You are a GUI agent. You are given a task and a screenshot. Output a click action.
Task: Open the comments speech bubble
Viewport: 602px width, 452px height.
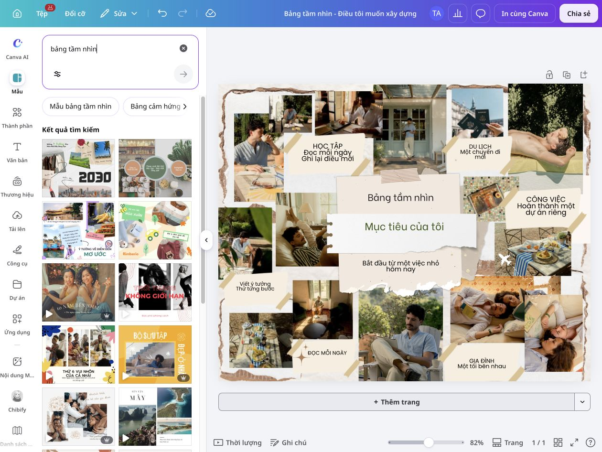(x=481, y=13)
